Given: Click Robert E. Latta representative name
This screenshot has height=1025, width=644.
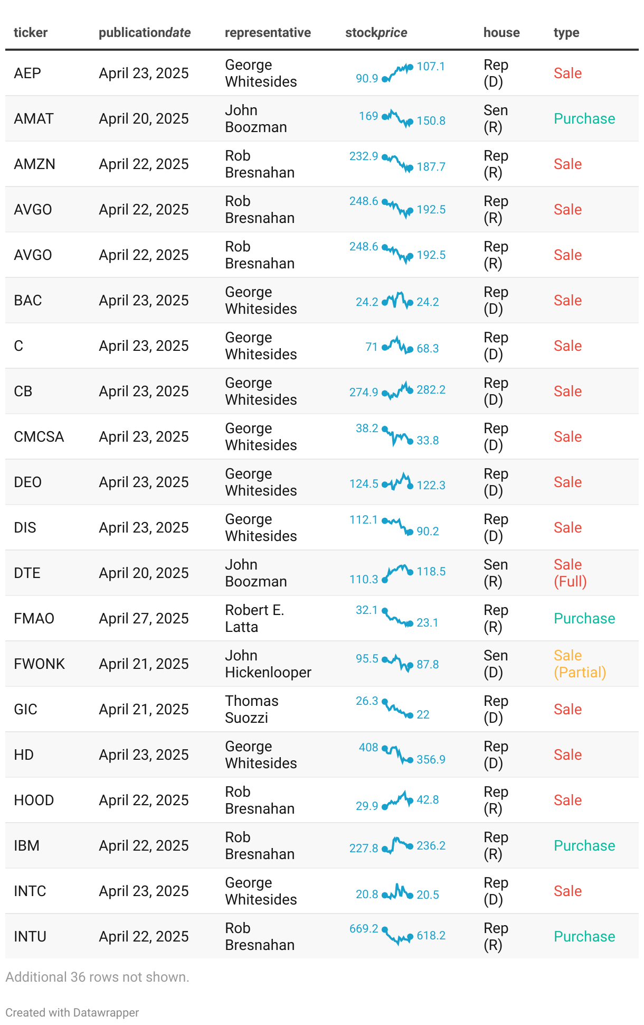Looking at the screenshot, I should [254, 618].
